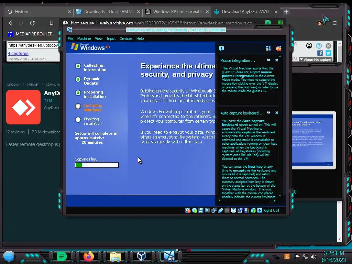
Task: Open the '4 captures' link
Action: [18, 53]
